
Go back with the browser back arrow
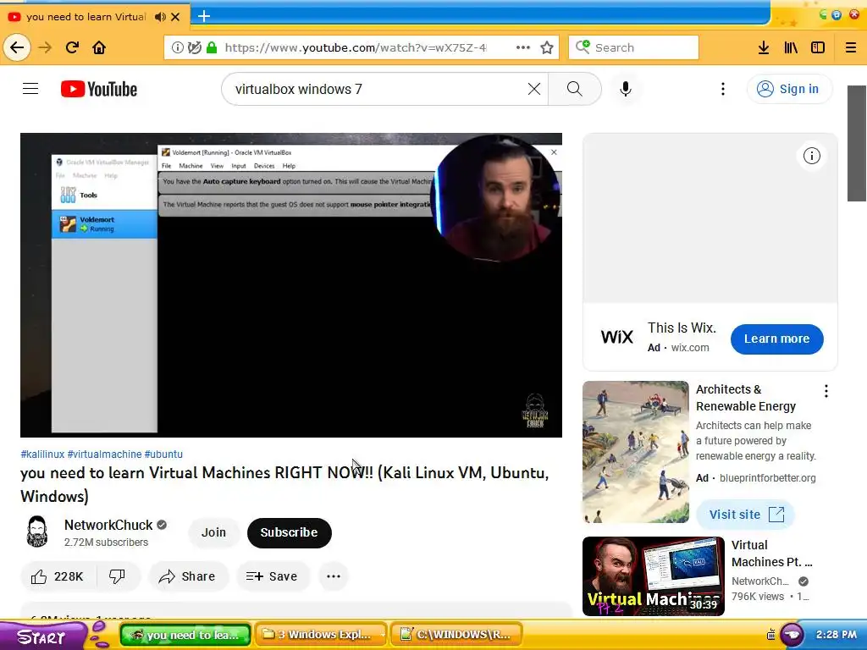point(17,47)
